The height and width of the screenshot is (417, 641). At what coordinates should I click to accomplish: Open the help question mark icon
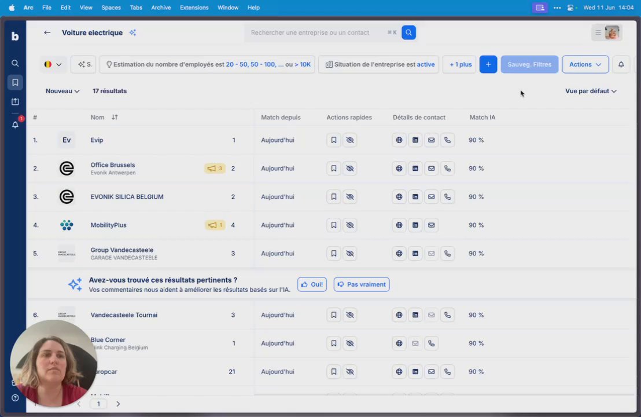[x=15, y=398]
